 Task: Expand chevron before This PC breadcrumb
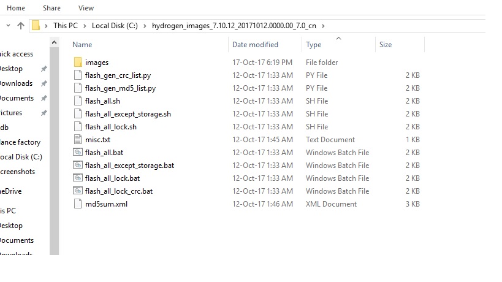[x=47, y=26]
